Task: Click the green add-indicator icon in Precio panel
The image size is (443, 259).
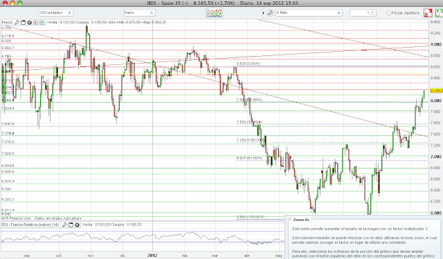Action: tap(42, 22)
